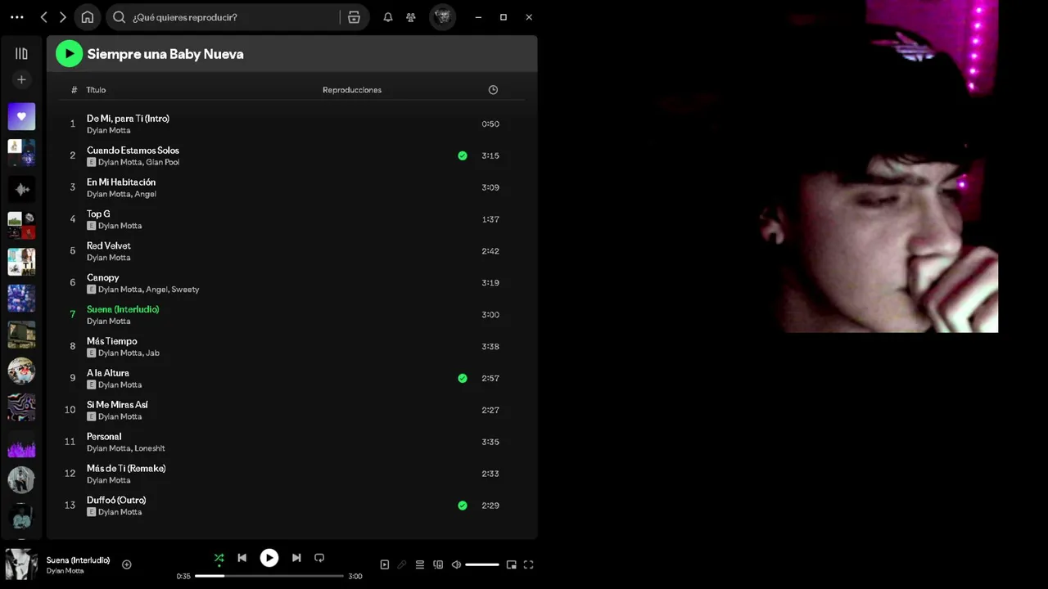Open now playing album cover thumbnail

pos(21,564)
